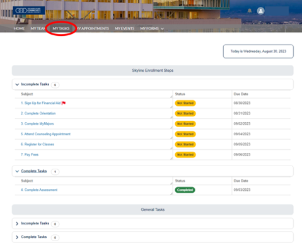The width and height of the screenshot is (302, 243).
Task: Open the notifications bell icon
Action: [250, 11]
